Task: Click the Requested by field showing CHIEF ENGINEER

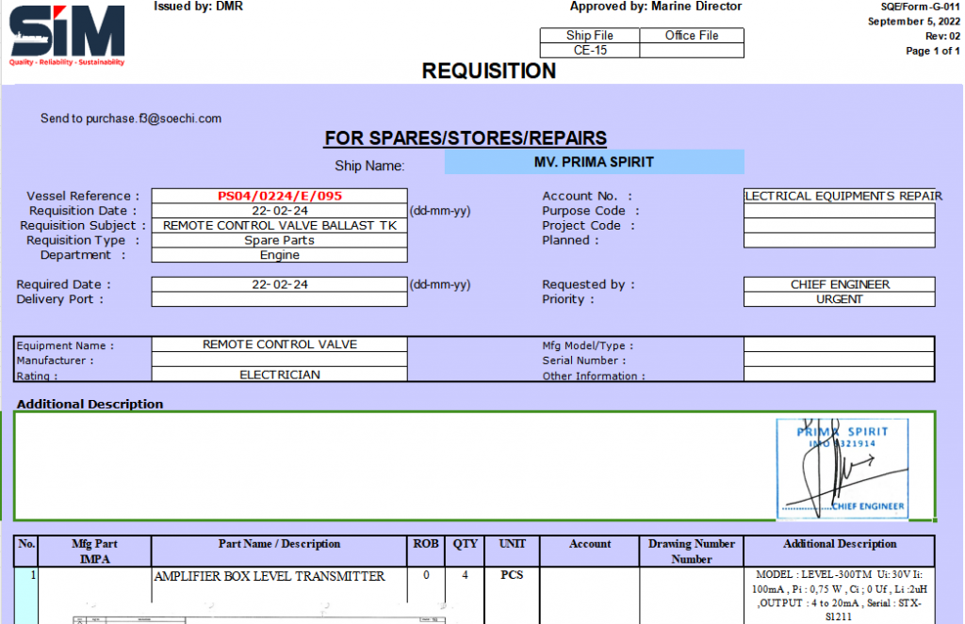Action: 839,284
